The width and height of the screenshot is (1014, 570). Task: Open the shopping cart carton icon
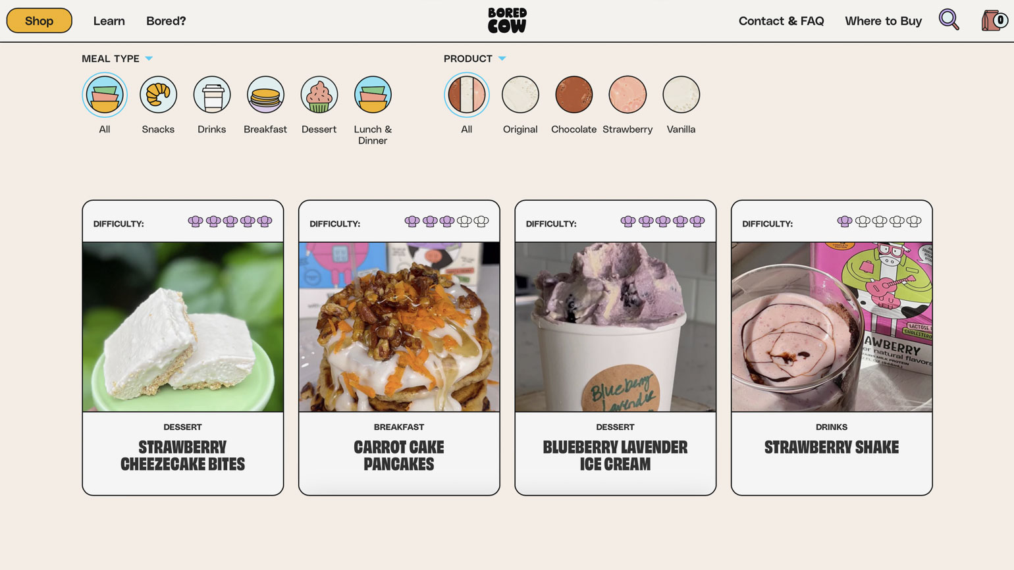pyautogui.click(x=994, y=20)
